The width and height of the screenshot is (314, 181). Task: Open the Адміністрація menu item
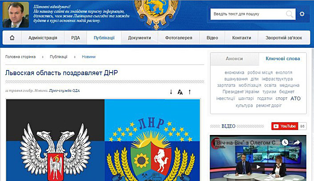[43, 38]
